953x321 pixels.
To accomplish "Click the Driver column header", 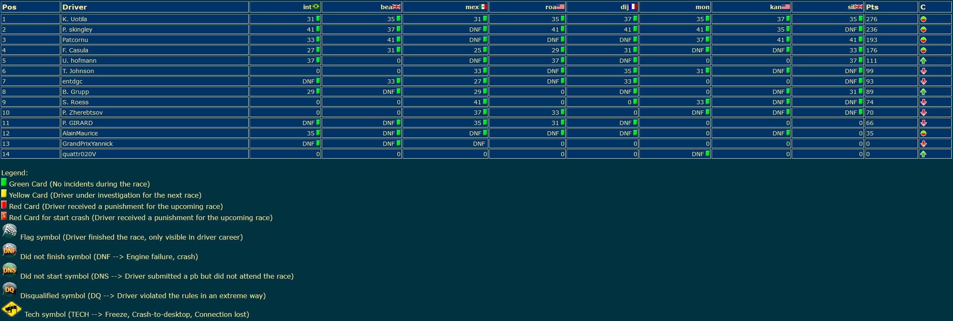I will tap(74, 7).
